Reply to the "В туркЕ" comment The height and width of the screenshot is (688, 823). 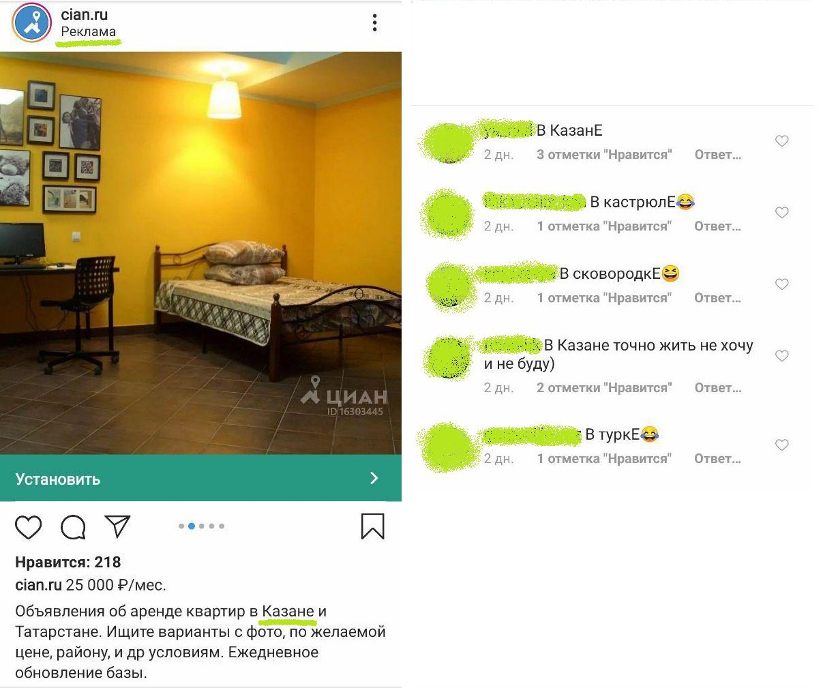point(717,459)
